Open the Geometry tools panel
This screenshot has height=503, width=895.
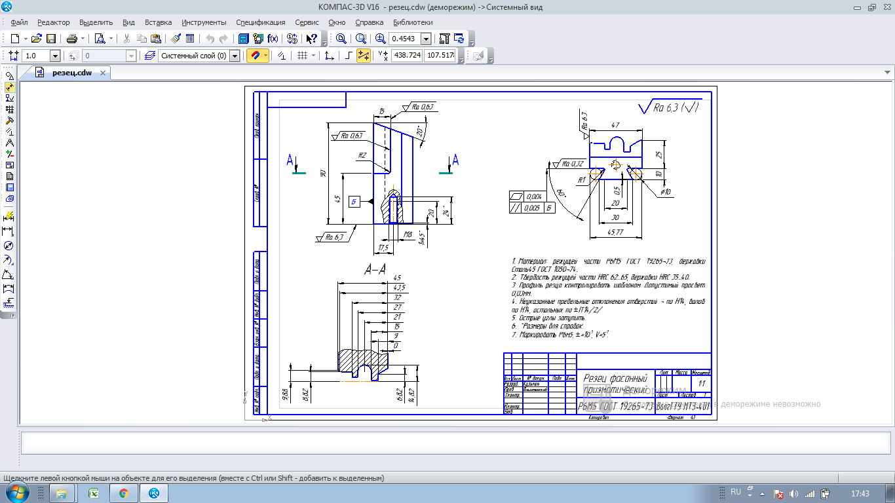click(x=9, y=75)
